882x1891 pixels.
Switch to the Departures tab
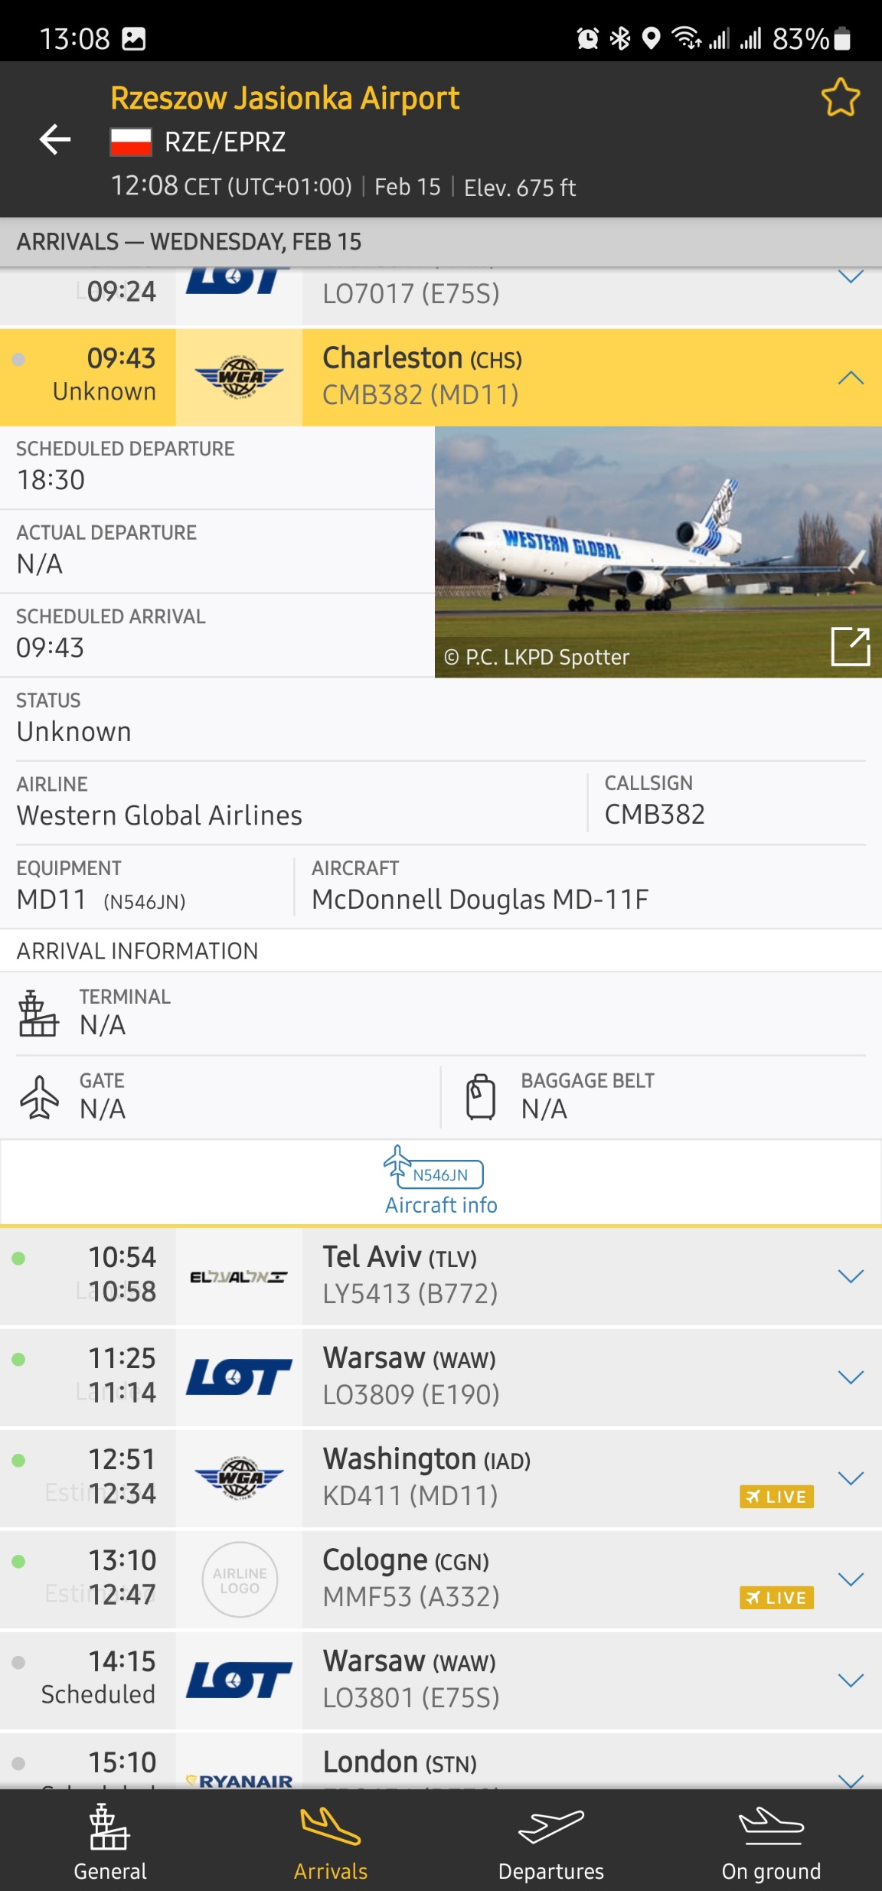(x=551, y=1841)
